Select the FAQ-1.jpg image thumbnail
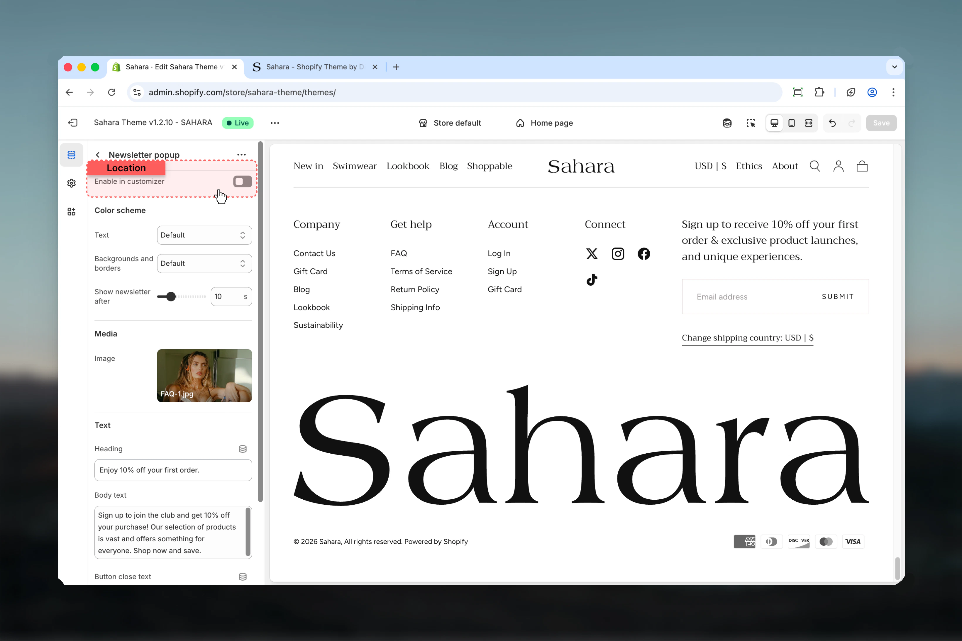The width and height of the screenshot is (962, 641). (204, 376)
